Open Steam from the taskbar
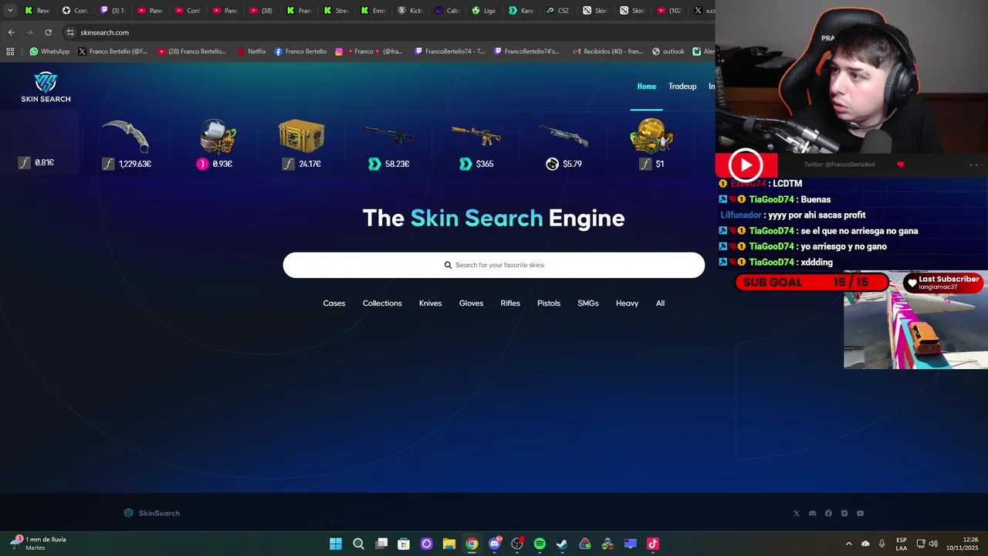Image resolution: width=988 pixels, height=556 pixels. click(562, 544)
